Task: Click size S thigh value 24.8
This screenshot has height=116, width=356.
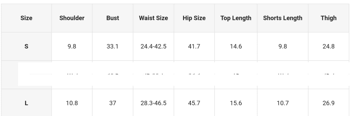Action: click(x=328, y=46)
